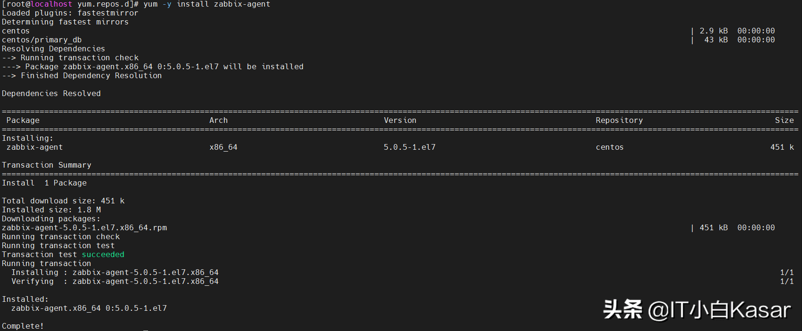
Task: Click the 'Loaded plugins: fastestmirror' line
Action: (x=70, y=13)
